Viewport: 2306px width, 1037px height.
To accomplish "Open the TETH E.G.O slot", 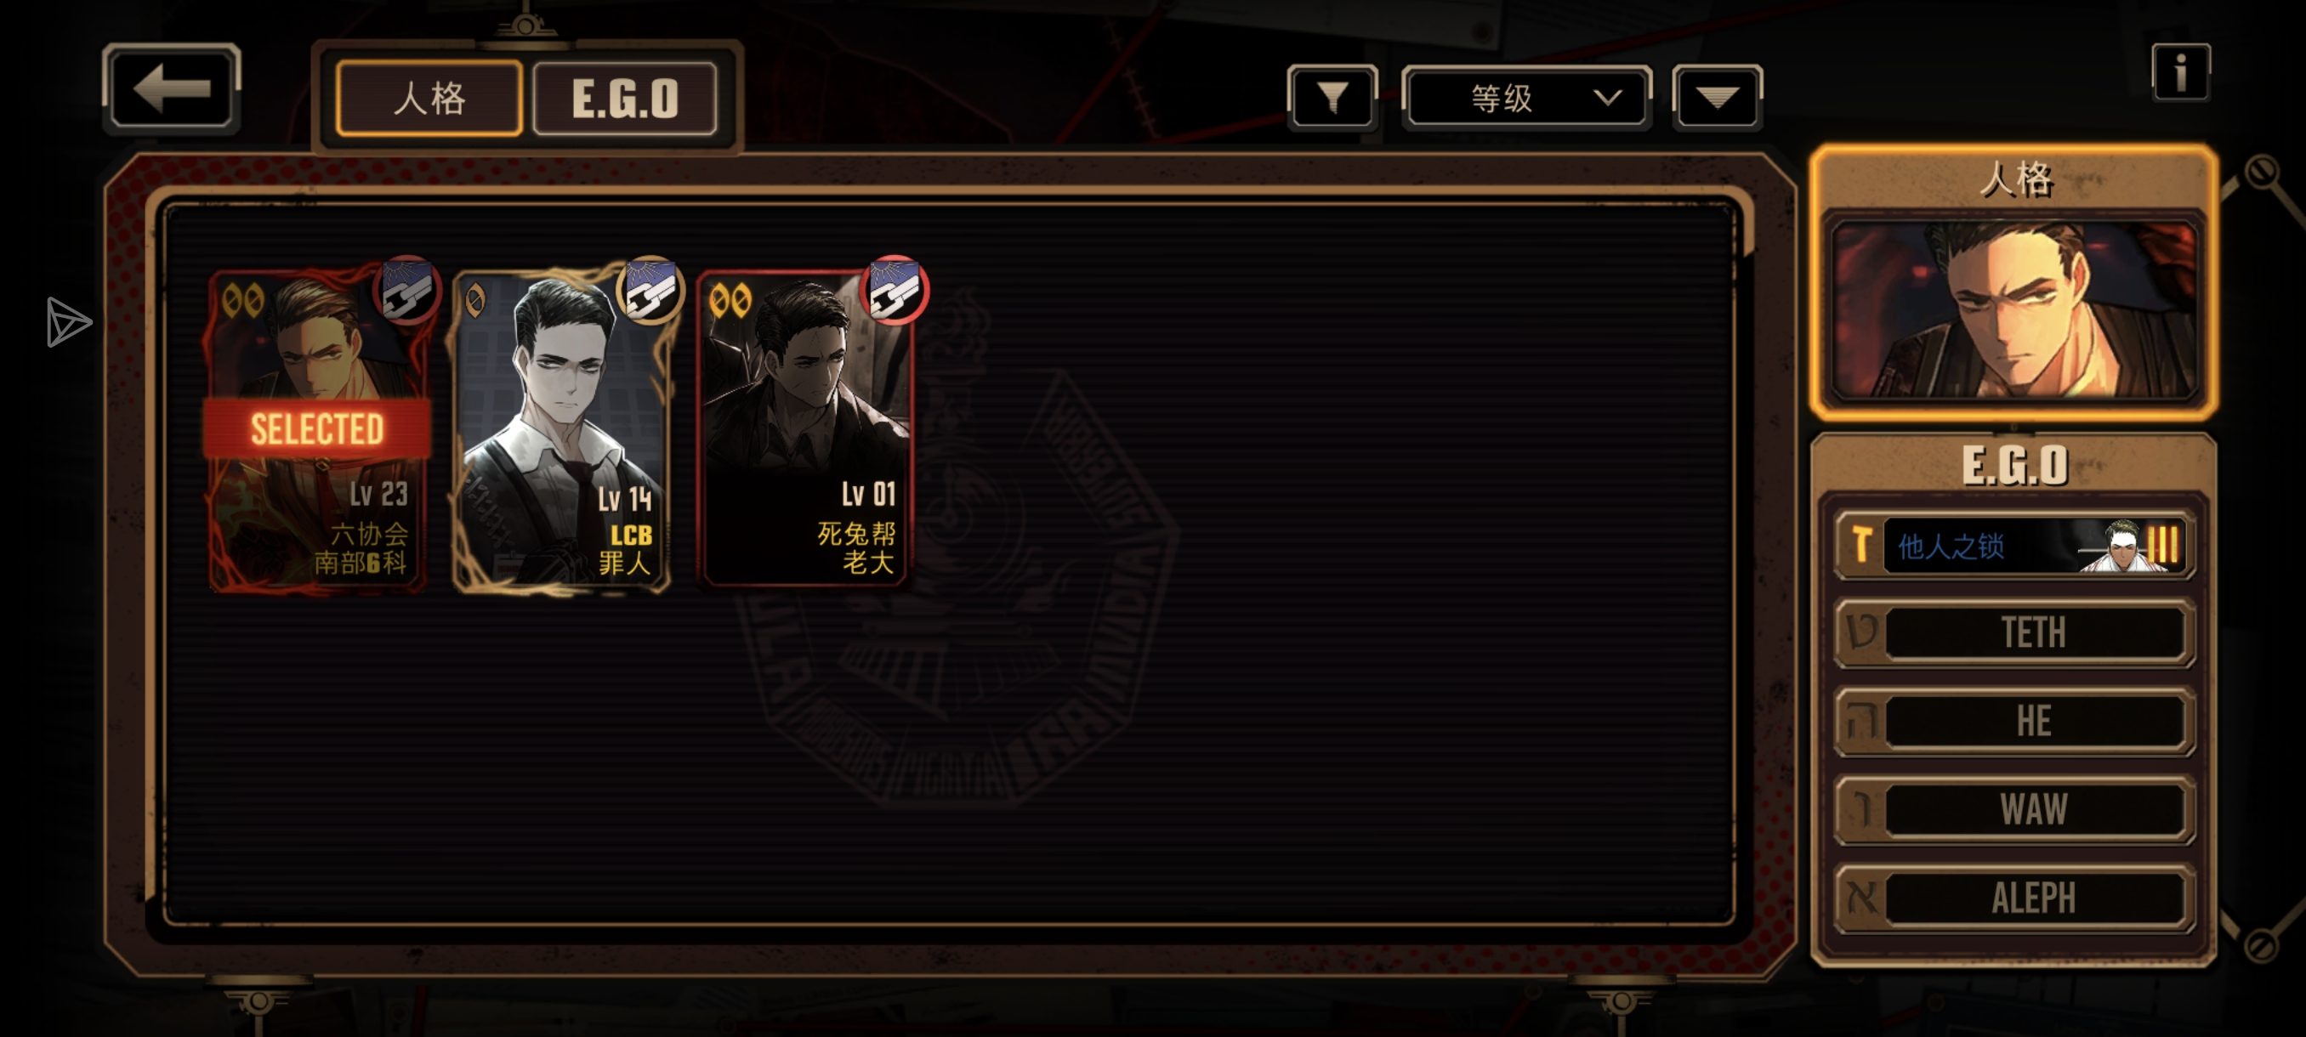I will [2014, 633].
